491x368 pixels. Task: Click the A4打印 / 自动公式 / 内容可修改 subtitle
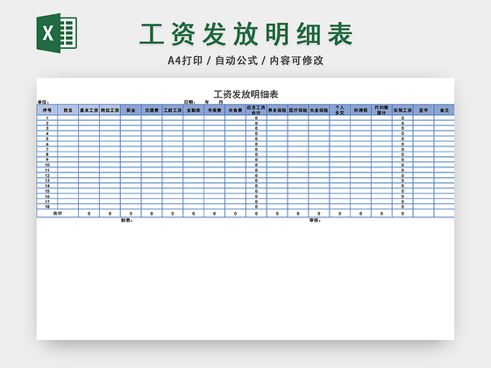point(245,60)
